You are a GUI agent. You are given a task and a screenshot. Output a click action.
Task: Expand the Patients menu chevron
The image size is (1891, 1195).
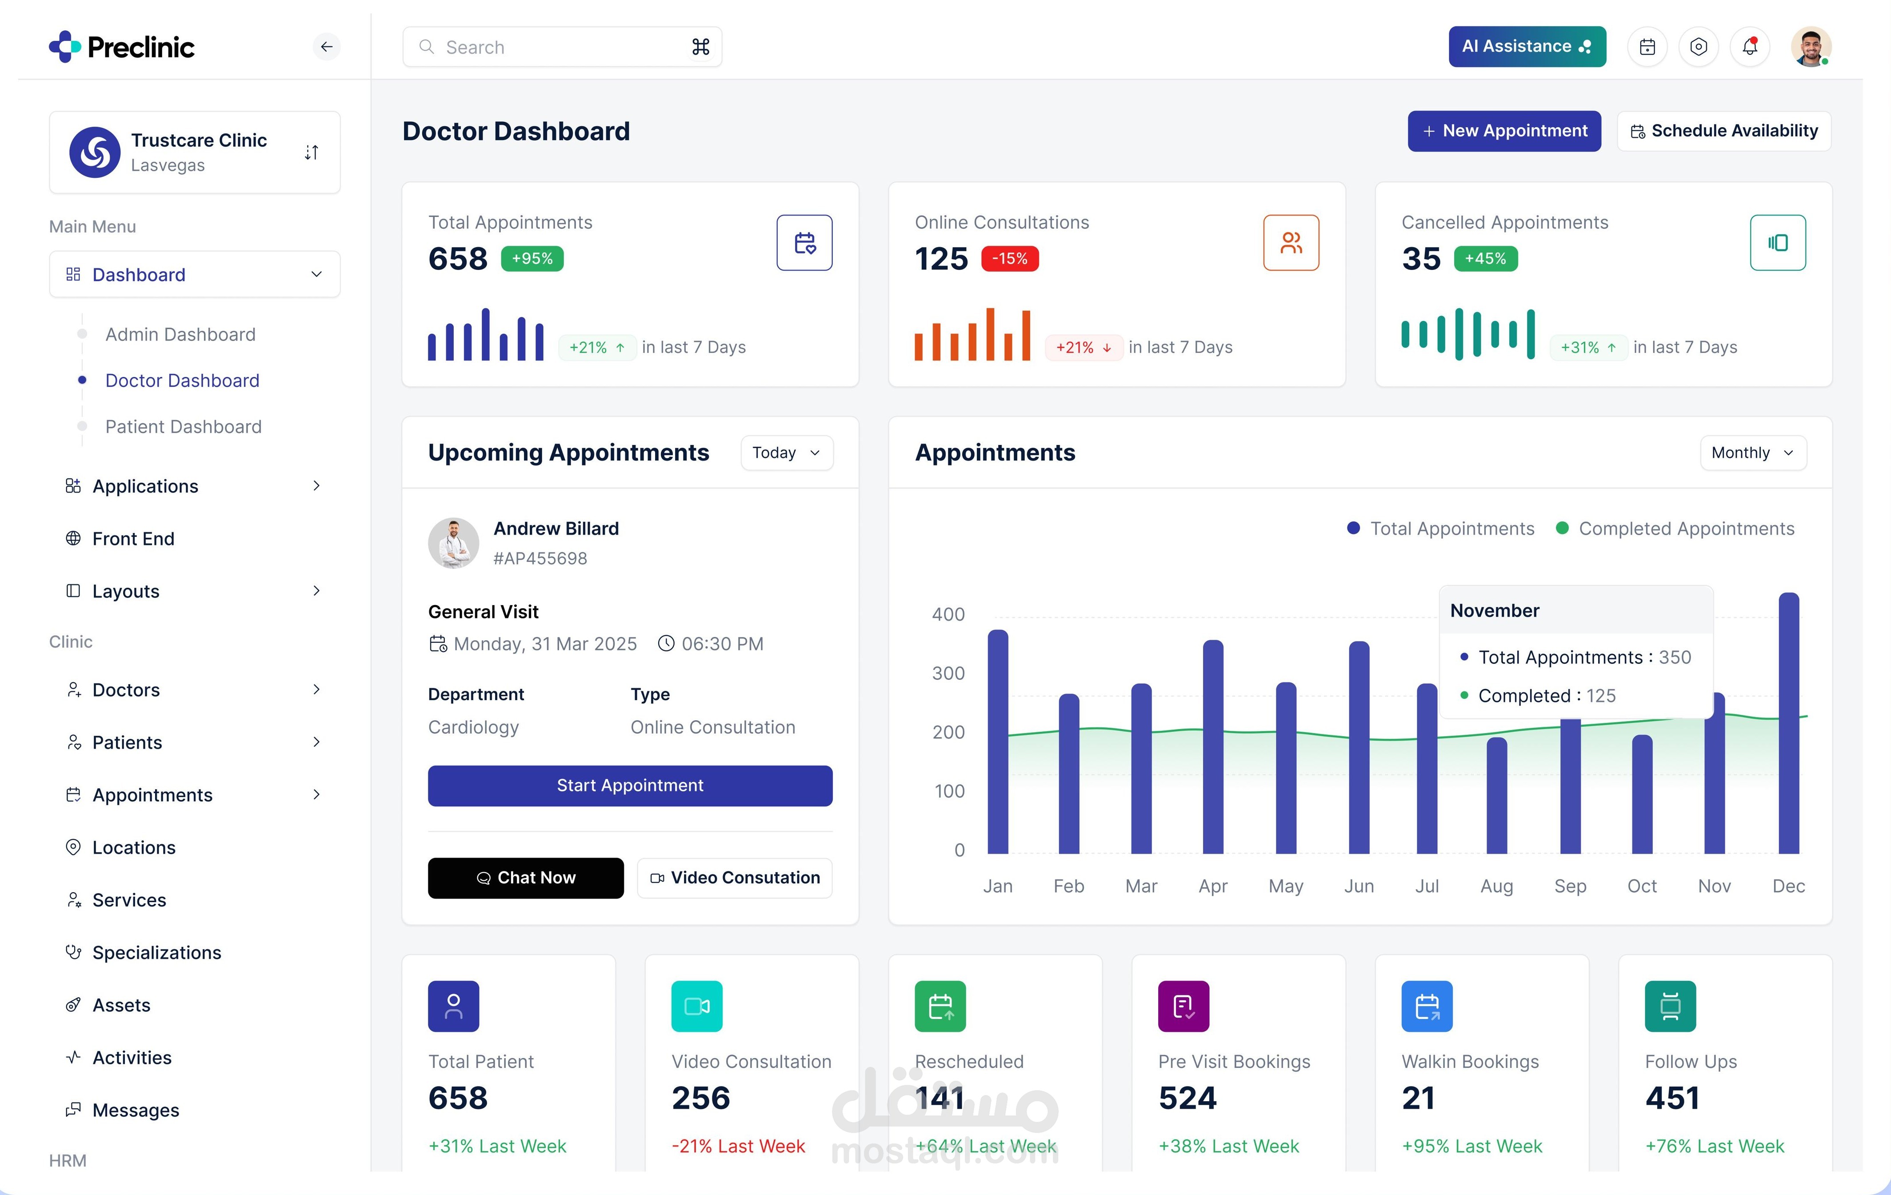pos(316,742)
